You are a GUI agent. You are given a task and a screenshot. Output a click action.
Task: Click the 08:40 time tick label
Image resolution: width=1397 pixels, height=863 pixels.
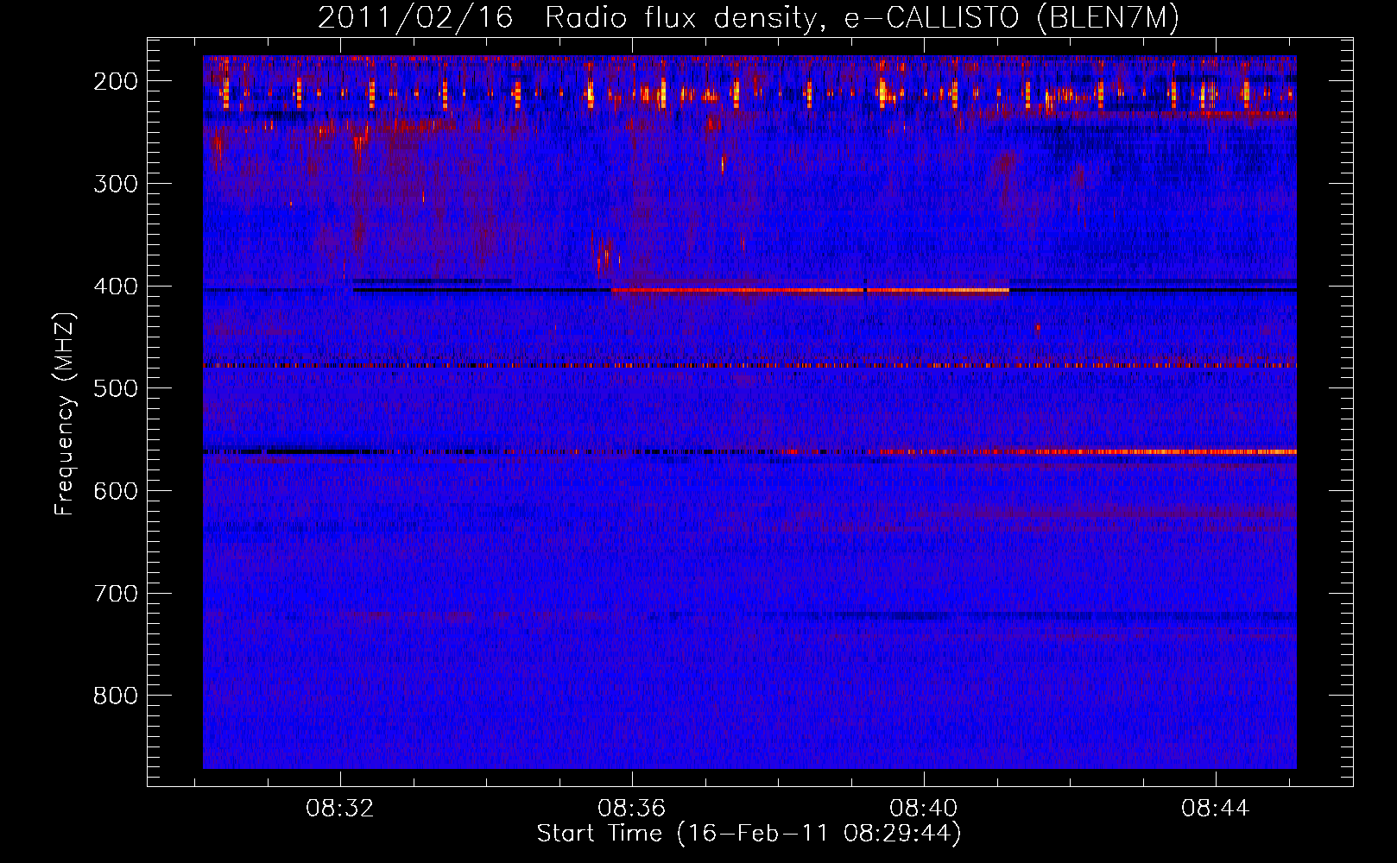(924, 809)
